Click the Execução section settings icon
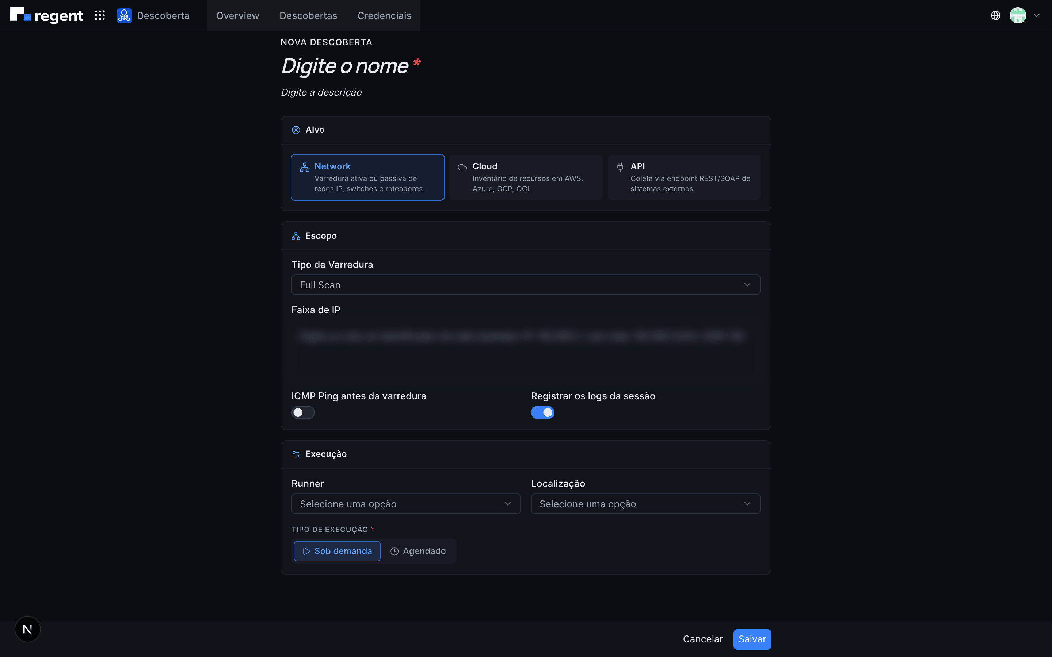Viewport: 1052px width, 657px height. coord(296,454)
